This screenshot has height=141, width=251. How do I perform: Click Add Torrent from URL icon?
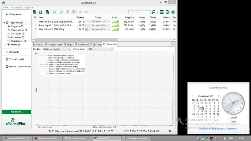pos(40,12)
